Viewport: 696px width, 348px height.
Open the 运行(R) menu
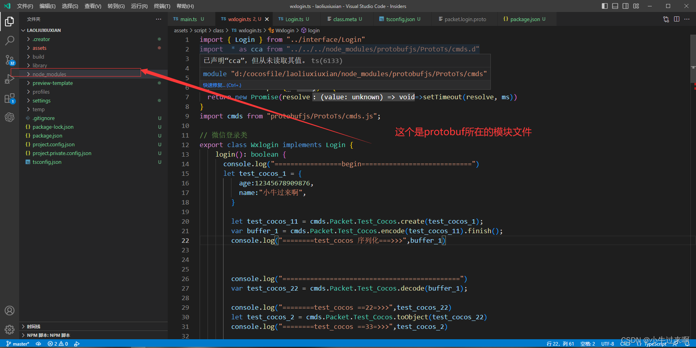pos(139,6)
